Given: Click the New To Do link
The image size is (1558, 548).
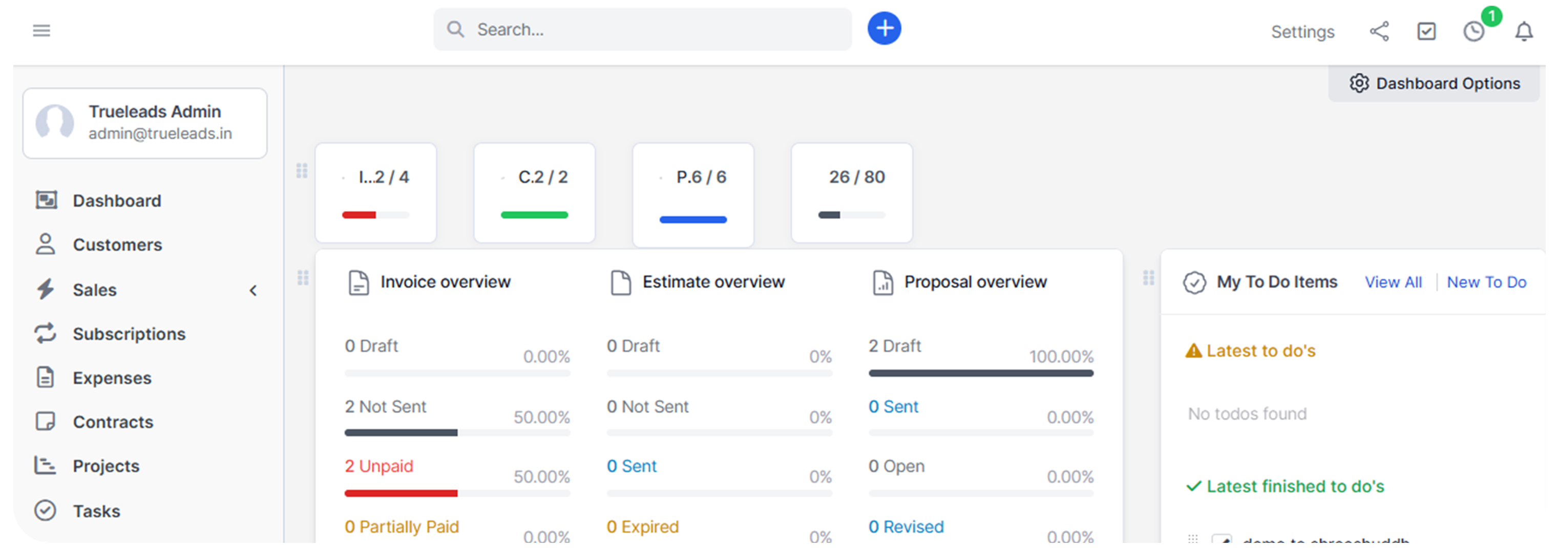Looking at the screenshot, I should click(1486, 282).
